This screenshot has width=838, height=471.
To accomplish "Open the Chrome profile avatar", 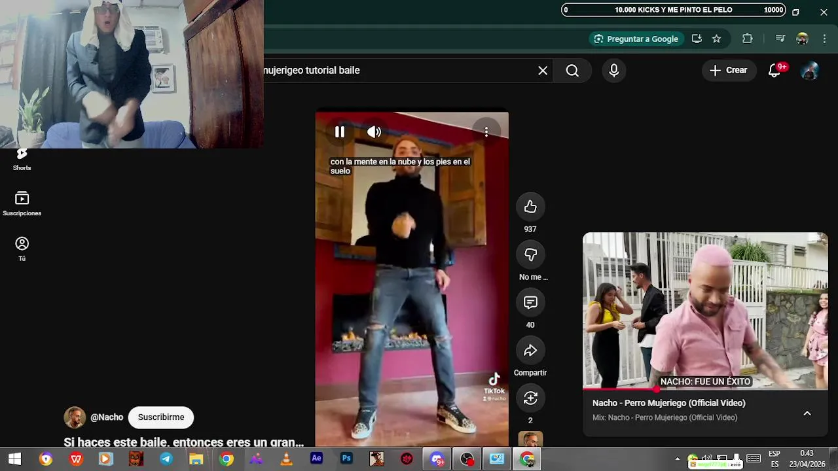I will 803,39.
